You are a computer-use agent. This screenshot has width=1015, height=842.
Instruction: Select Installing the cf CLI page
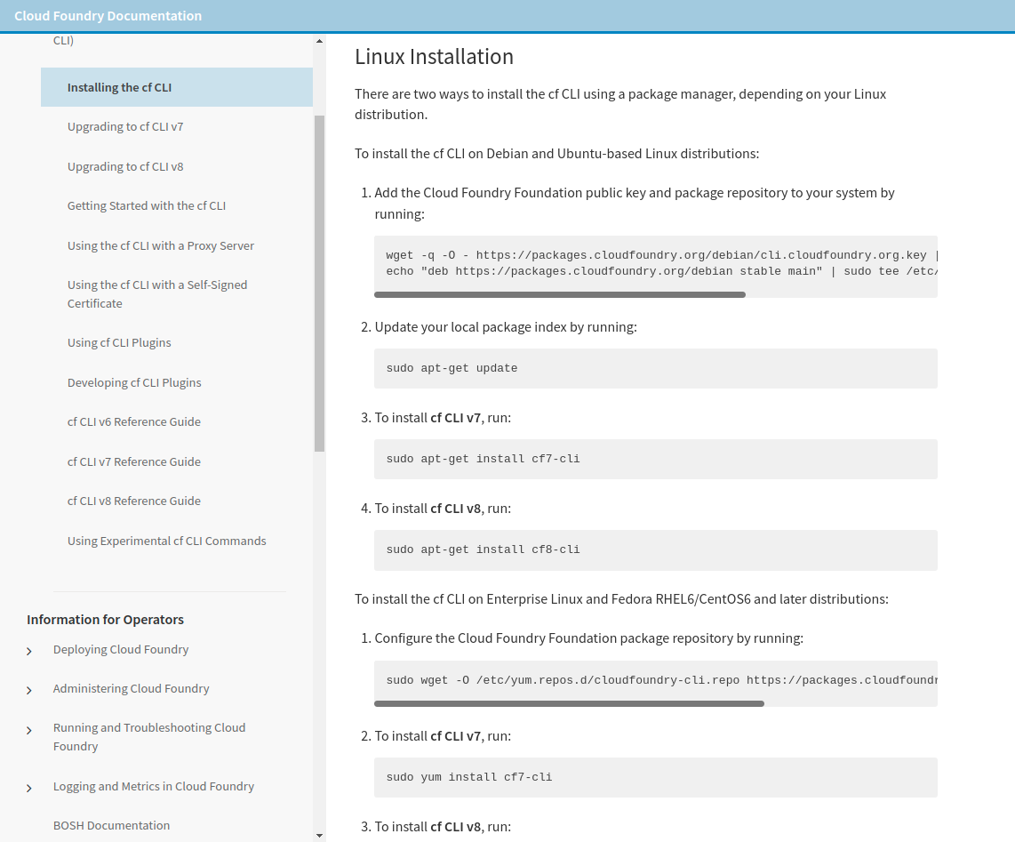click(119, 87)
